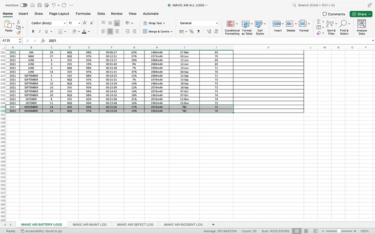Click the Sort & Filter icon
The height and width of the screenshot is (234, 375).
click(330, 23)
